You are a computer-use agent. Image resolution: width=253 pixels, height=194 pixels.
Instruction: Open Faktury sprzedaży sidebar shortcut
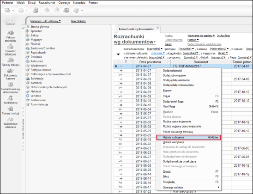pyautogui.click(x=11, y=36)
